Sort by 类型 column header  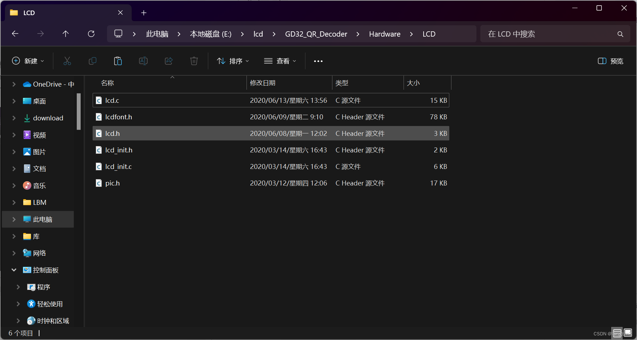click(368, 83)
